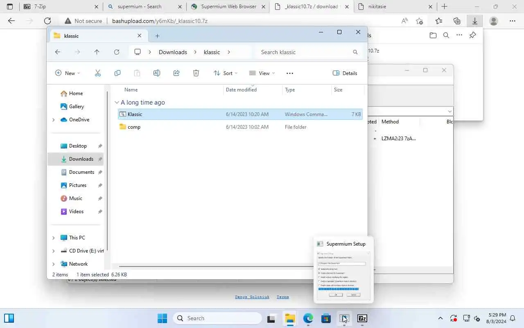This screenshot has height=328, width=524.
Task: Open the Terms link
Action: pyautogui.click(x=283, y=297)
